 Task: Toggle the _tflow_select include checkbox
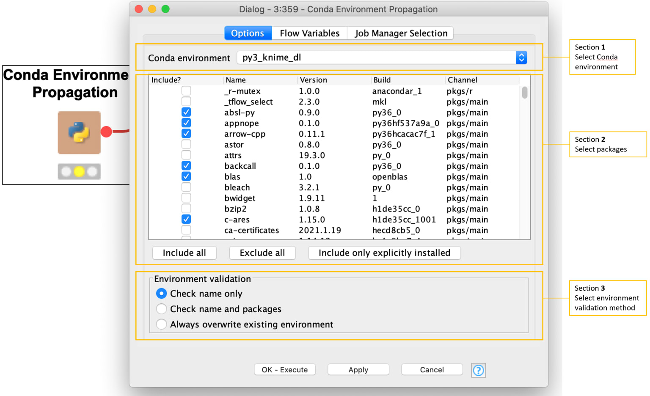tap(186, 102)
